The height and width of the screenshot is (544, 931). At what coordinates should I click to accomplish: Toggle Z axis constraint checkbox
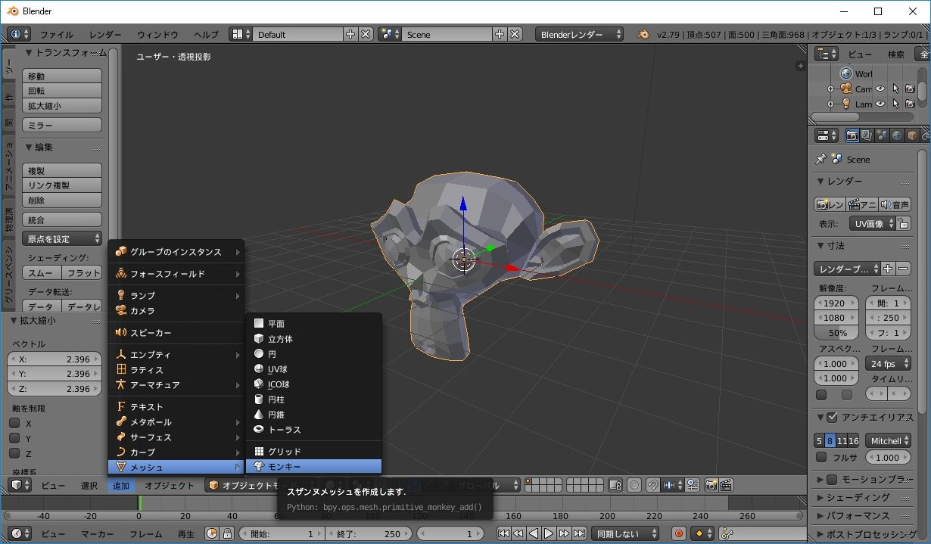pos(14,454)
